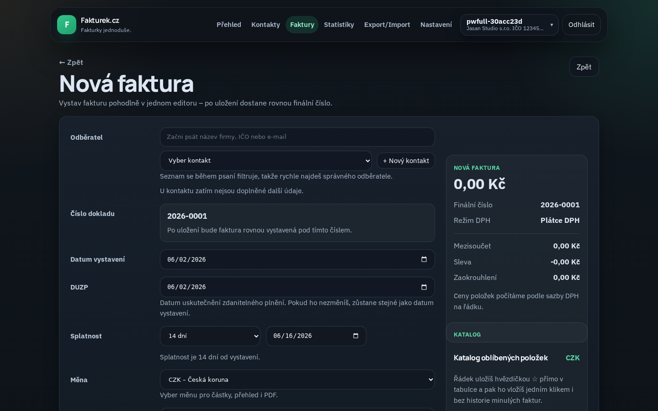This screenshot has height=411, width=658.
Task: Click the green Fakturek.cz F logo icon
Action: [x=67, y=25]
